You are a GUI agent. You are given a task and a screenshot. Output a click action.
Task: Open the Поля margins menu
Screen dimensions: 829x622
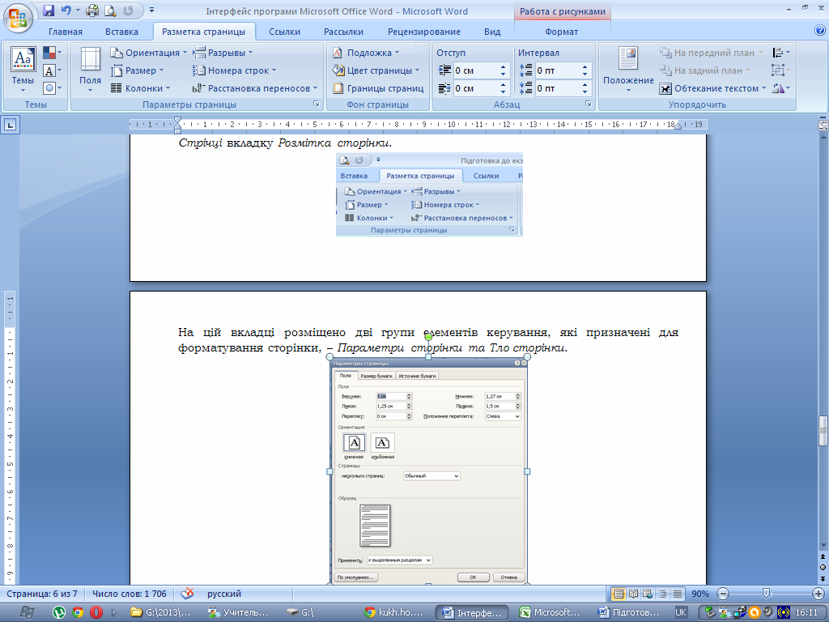tap(90, 70)
